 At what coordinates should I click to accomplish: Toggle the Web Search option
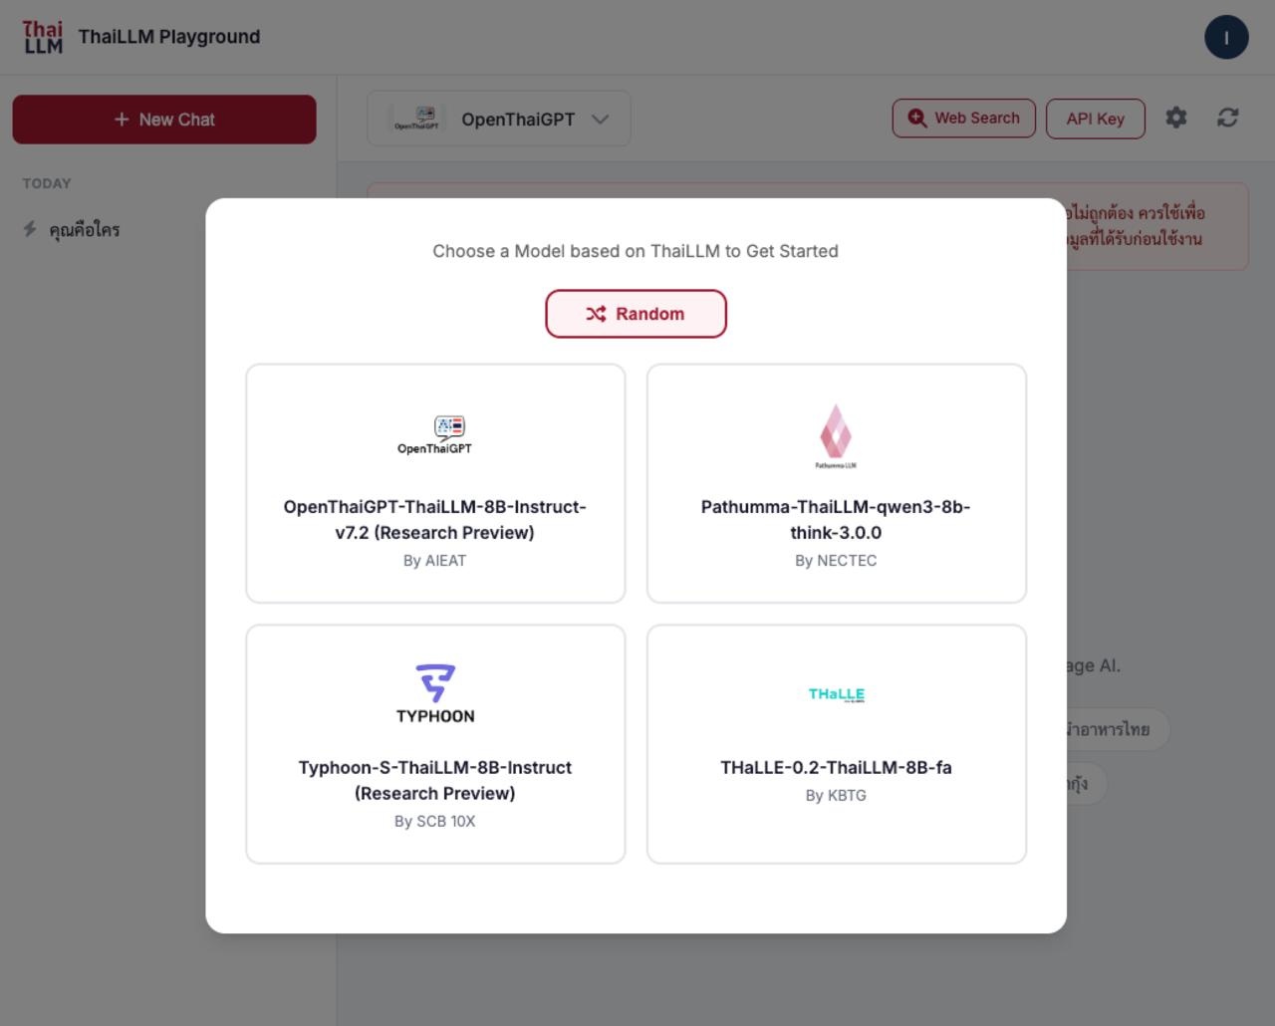(963, 119)
